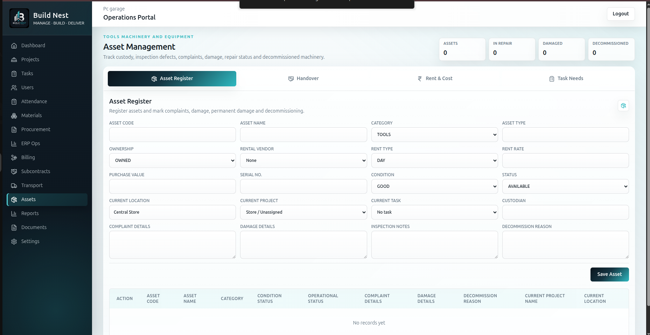Open the Transport sidebar link

click(x=47, y=185)
